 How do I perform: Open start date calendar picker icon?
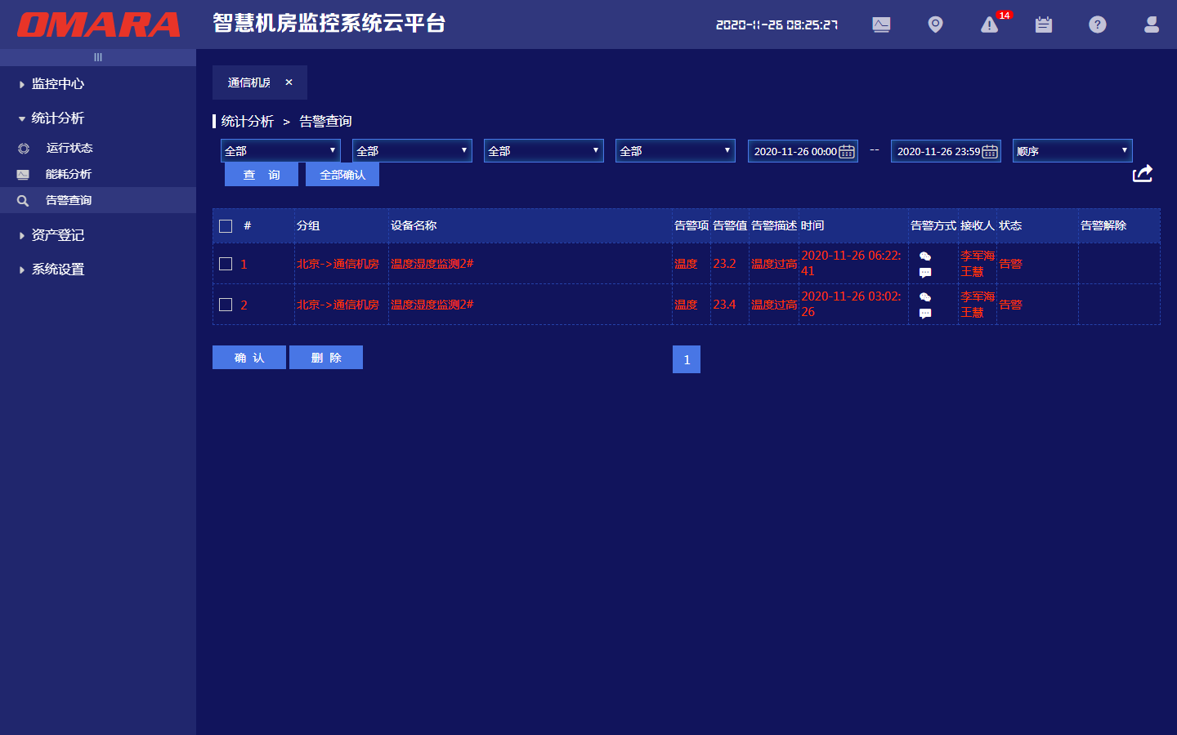click(x=847, y=152)
